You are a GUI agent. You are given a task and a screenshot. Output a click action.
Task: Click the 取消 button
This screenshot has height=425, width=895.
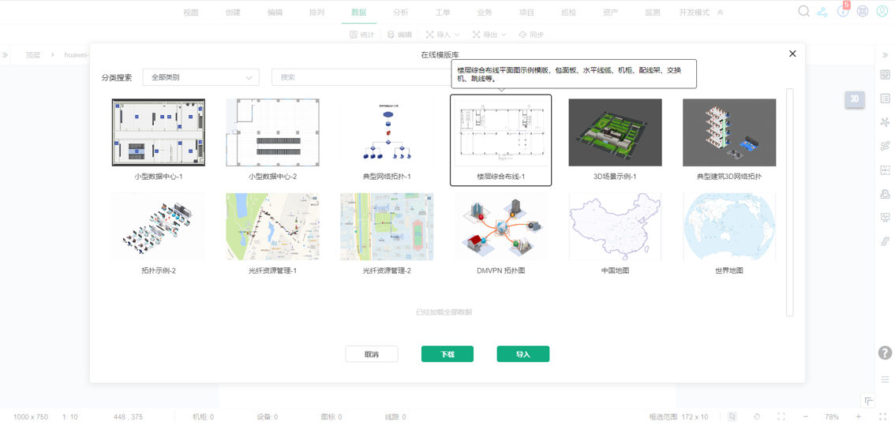pyautogui.click(x=372, y=354)
